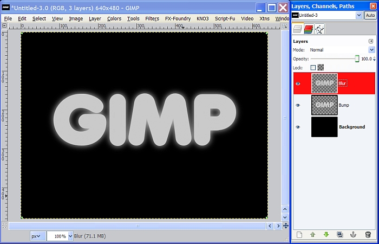Switch to the Layers tab icon
The width and height of the screenshot is (379, 244).
(298, 29)
